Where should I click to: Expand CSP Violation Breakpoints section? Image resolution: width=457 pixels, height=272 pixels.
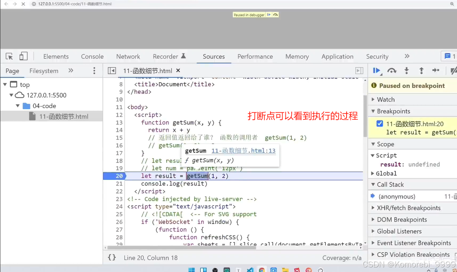[412, 255]
